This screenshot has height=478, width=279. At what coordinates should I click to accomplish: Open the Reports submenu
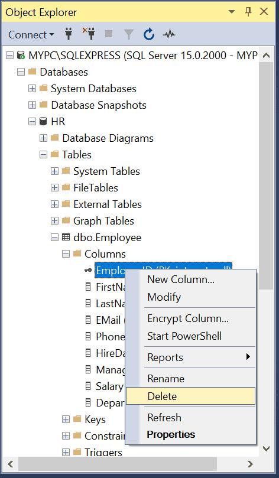190,357
